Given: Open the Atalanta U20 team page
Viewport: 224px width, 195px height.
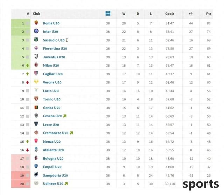Looking at the screenshot, I should pyautogui.click(x=53, y=150).
